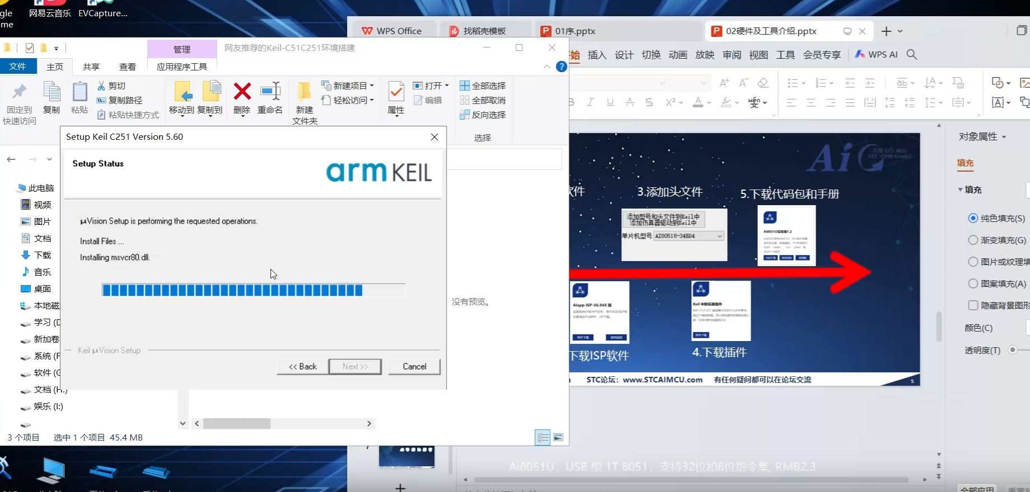Click Cancel in Keil setup dialog
This screenshot has width=1030, height=492.
pos(414,367)
